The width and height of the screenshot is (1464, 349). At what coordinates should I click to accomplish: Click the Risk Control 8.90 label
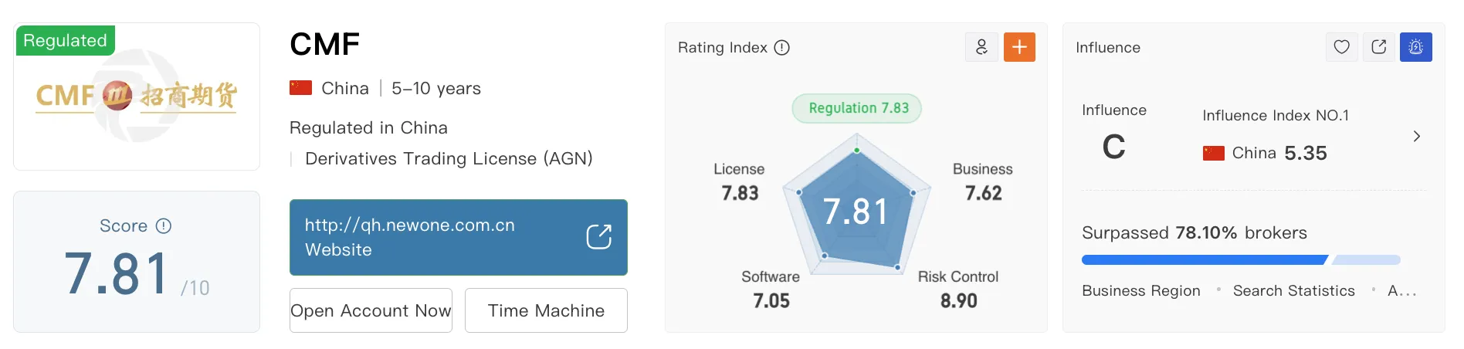pyautogui.click(x=958, y=290)
